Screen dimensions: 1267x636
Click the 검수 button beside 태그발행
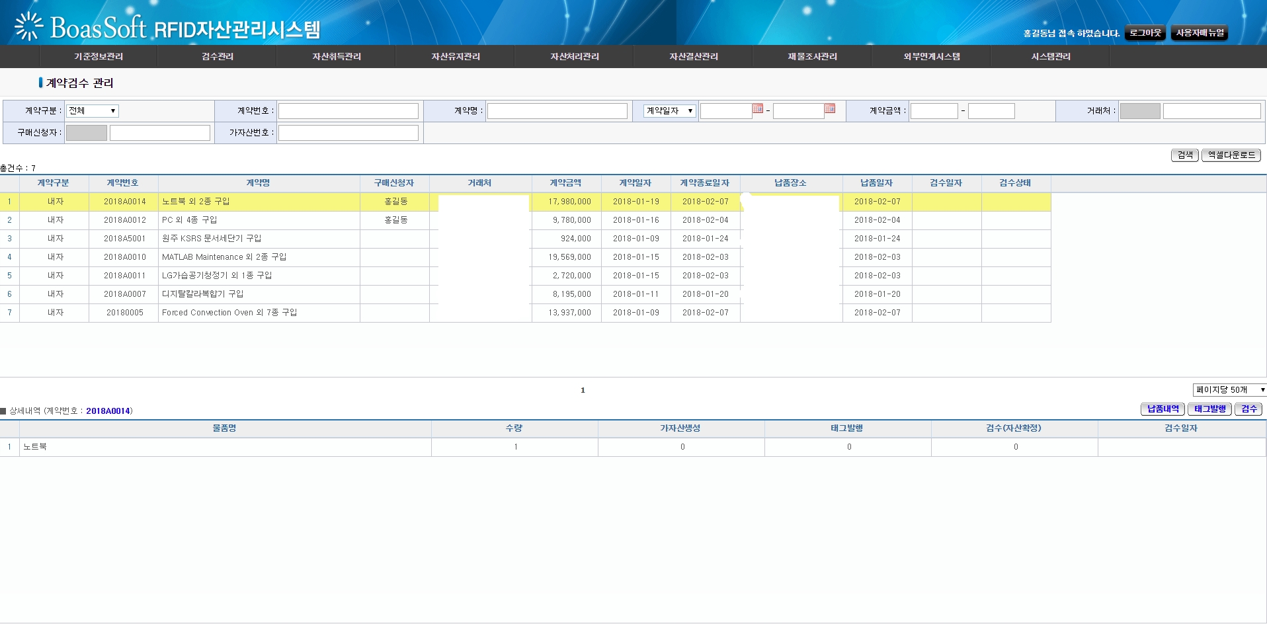point(1249,409)
